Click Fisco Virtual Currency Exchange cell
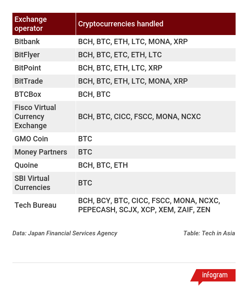The width and height of the screenshot is (248, 293). coord(44,117)
